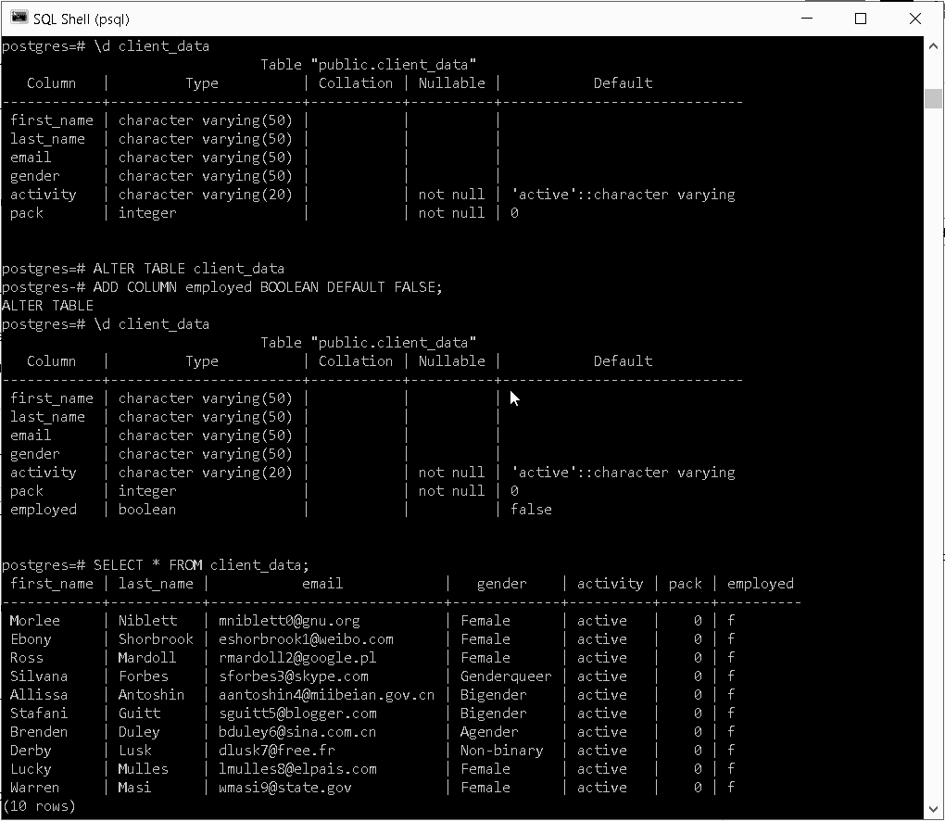The image size is (945, 821).
Task: Click the employed column header in query results
Action: [760, 583]
